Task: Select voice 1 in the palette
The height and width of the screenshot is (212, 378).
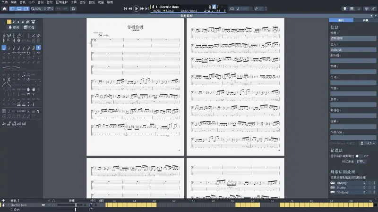Action: (x=9, y=22)
